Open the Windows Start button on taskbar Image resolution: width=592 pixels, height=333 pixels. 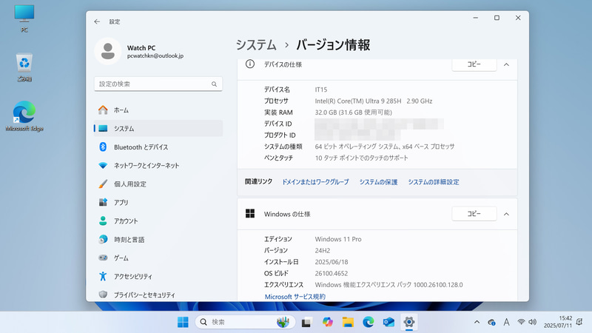pyautogui.click(x=183, y=322)
